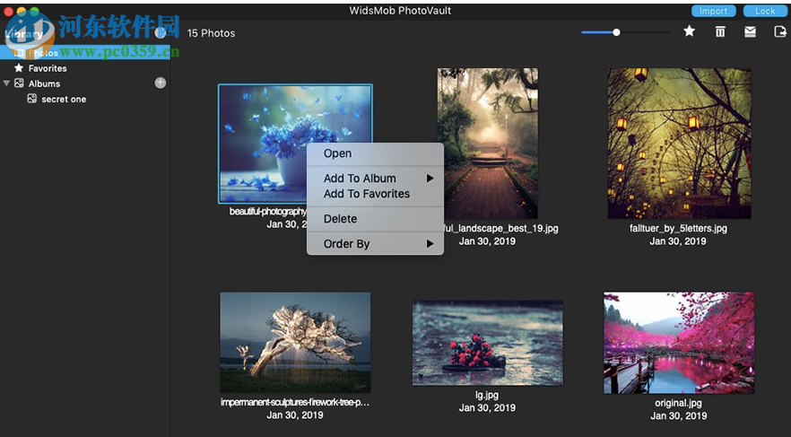Click the star Favorites toolbar icon

[689, 31]
